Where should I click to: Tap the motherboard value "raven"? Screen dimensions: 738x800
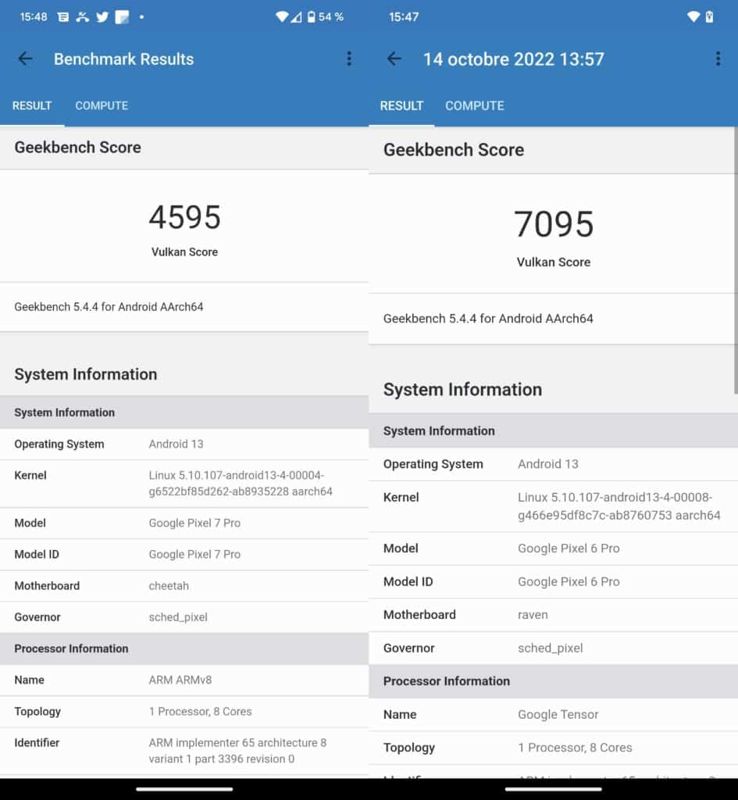pyautogui.click(x=533, y=615)
